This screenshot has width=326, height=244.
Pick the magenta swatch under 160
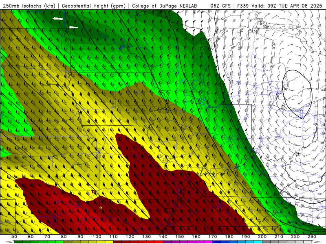click(x=200, y=242)
